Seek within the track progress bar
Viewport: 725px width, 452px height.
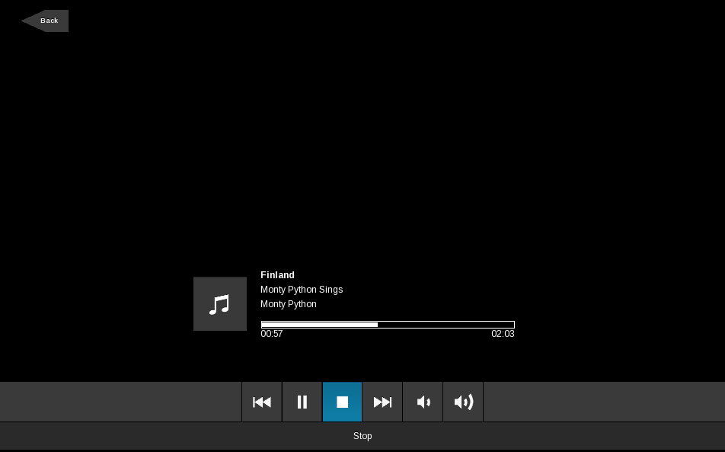point(388,325)
